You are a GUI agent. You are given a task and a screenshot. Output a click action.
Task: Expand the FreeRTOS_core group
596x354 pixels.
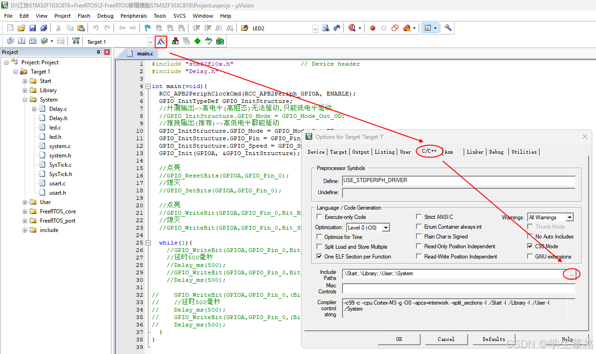25,211
